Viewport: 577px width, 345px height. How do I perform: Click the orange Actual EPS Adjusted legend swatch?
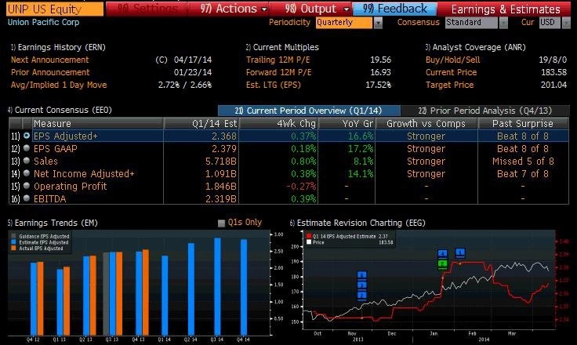pos(13,248)
